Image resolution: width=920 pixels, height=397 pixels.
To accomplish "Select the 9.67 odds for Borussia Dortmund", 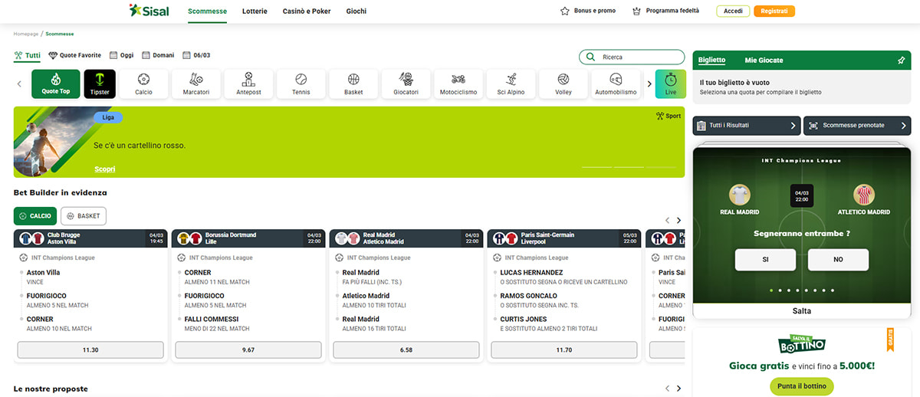I will click(x=248, y=349).
